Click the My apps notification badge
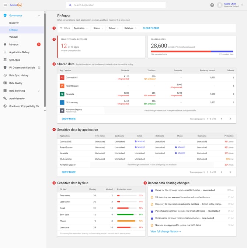247x248 pixels. coord(39,44)
